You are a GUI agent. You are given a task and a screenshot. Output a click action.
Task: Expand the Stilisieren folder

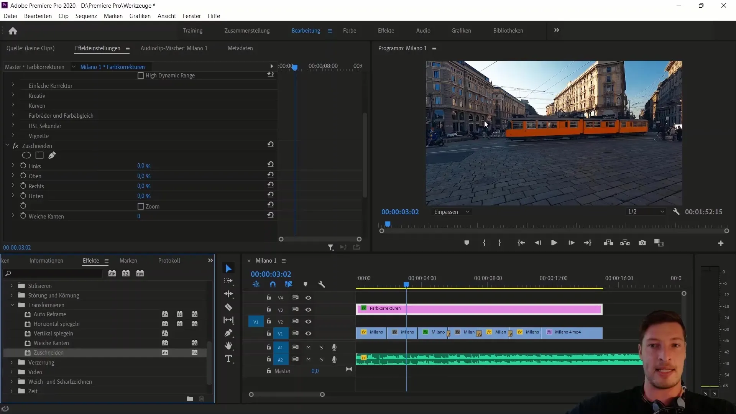click(11, 286)
